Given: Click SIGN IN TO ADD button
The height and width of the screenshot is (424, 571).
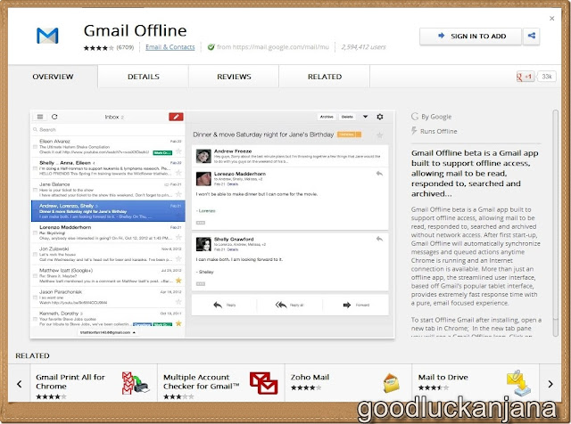Looking at the screenshot, I should (470, 36).
